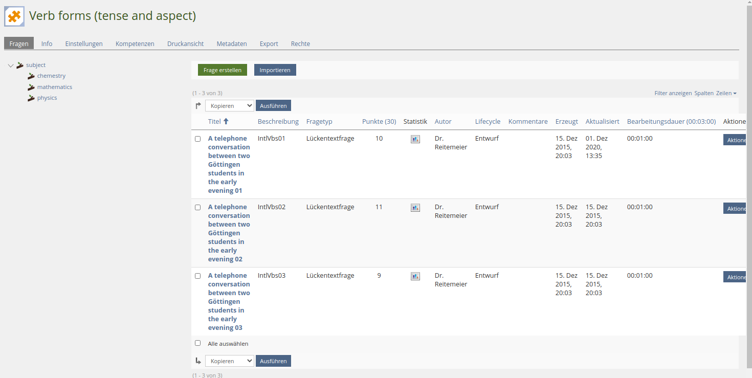
Task: Open statistics icon for IntlVbs02 question
Action: (x=415, y=208)
